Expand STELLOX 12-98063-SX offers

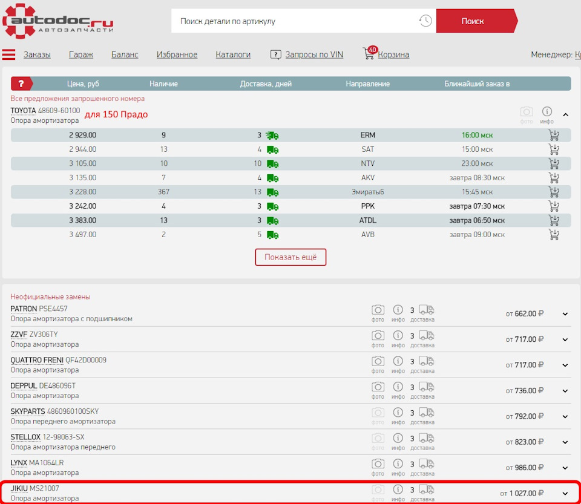(565, 442)
